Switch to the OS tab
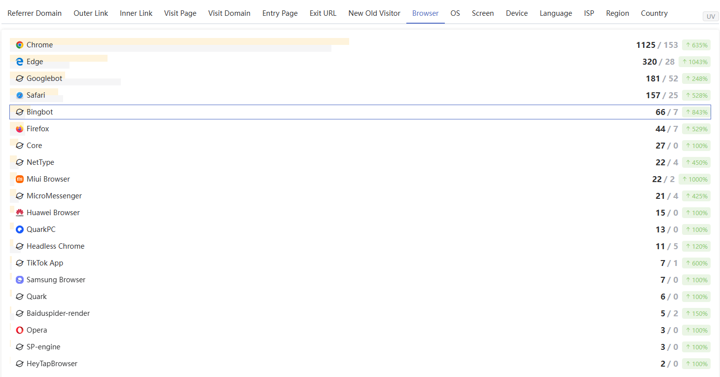Screen dimensions: 720x377 tap(455, 13)
